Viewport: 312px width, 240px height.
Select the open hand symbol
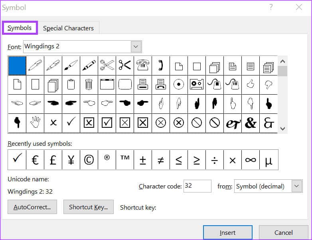[35, 123]
